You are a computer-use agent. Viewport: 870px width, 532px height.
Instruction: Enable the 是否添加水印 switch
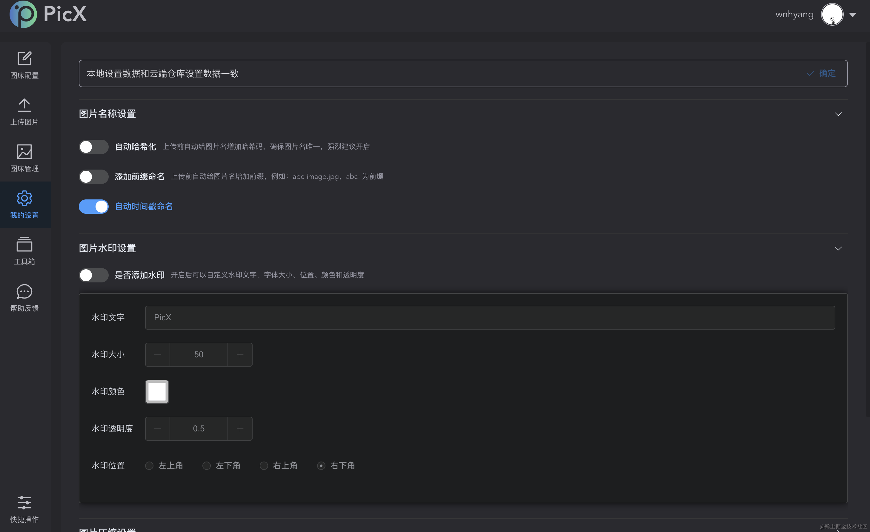click(x=93, y=275)
